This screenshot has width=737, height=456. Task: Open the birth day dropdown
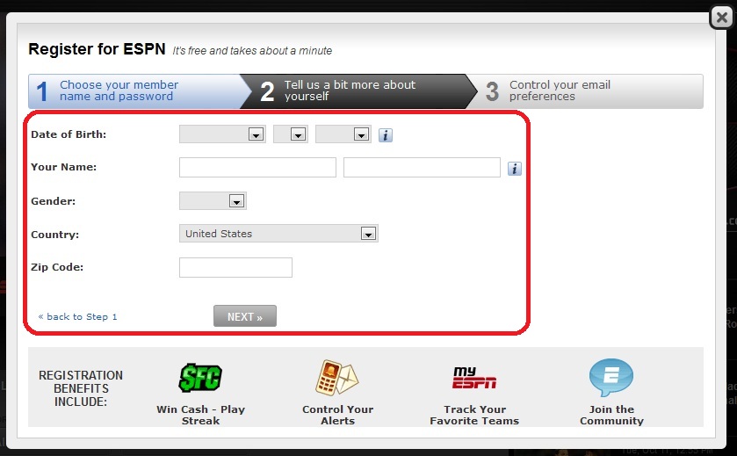click(x=291, y=134)
